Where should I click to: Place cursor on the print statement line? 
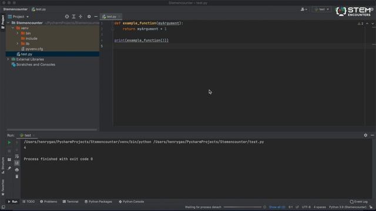pyautogui.click(x=142, y=40)
